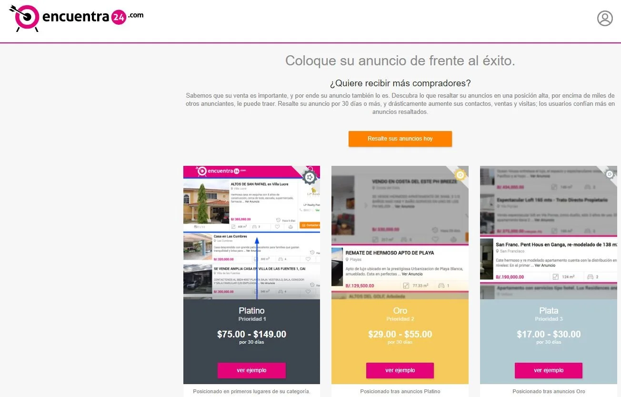Image resolution: width=621 pixels, height=397 pixels.
Task: View the Platino plan example
Action: pyautogui.click(x=251, y=370)
